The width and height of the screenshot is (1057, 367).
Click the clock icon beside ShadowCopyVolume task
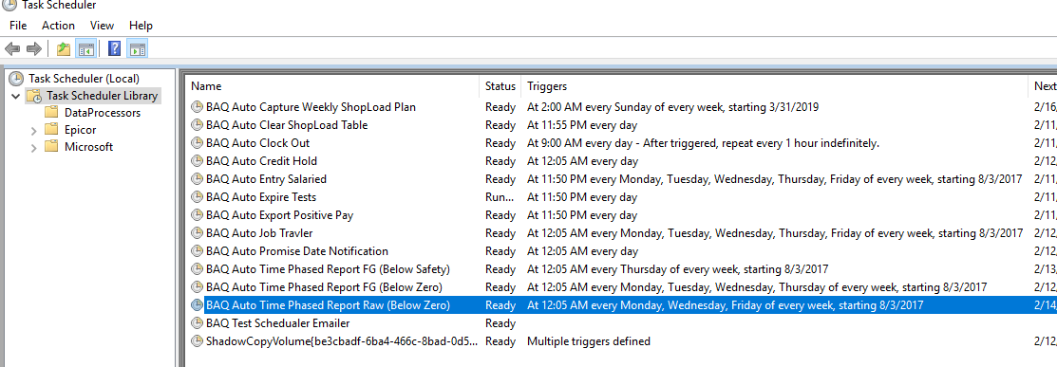[x=197, y=341]
